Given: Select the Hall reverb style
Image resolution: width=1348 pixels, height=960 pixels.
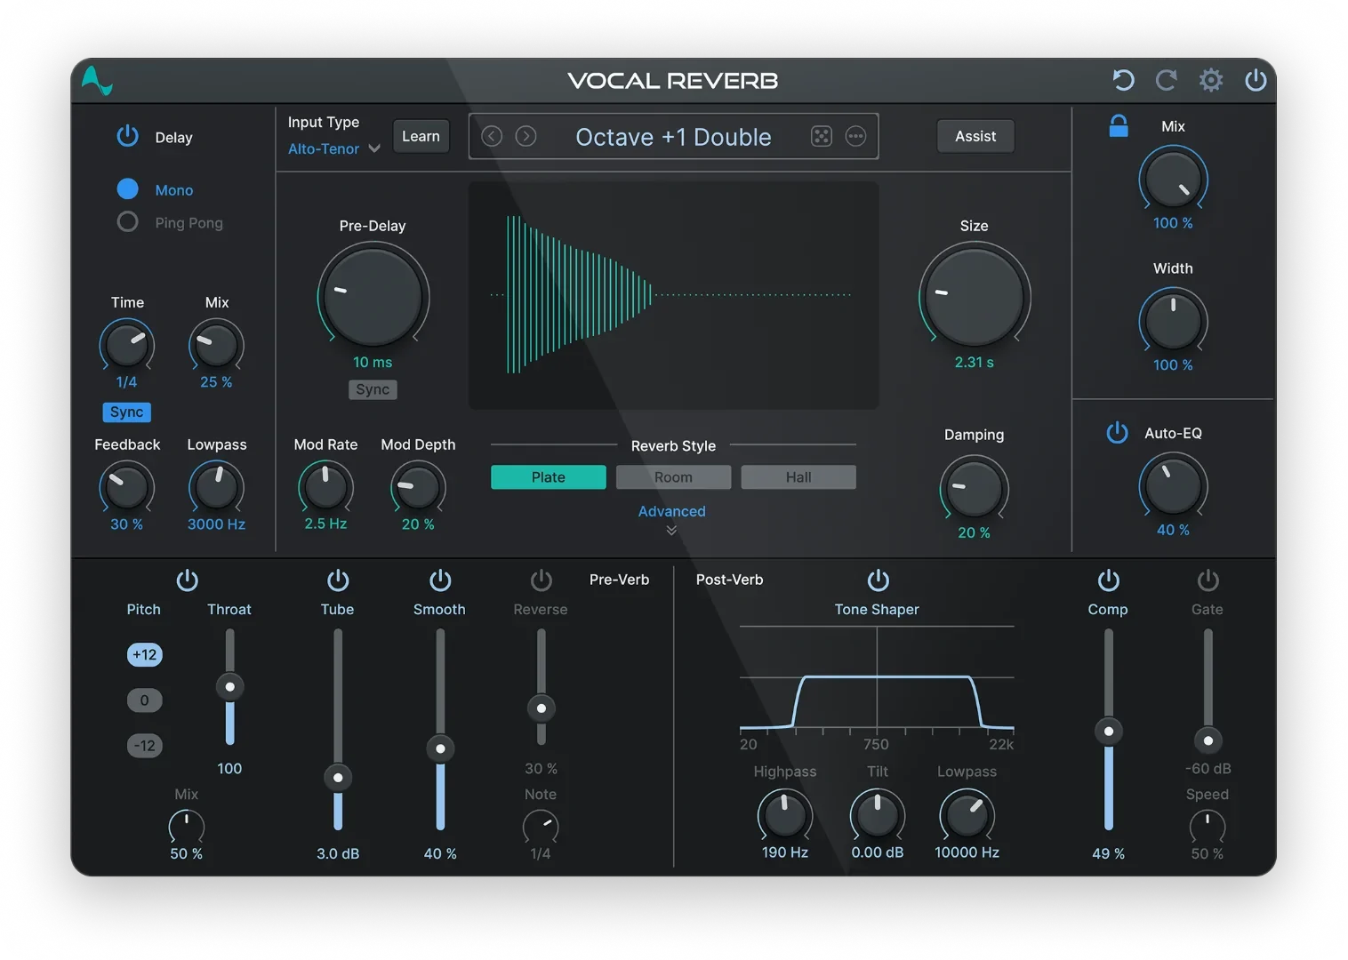Looking at the screenshot, I should coord(798,477).
